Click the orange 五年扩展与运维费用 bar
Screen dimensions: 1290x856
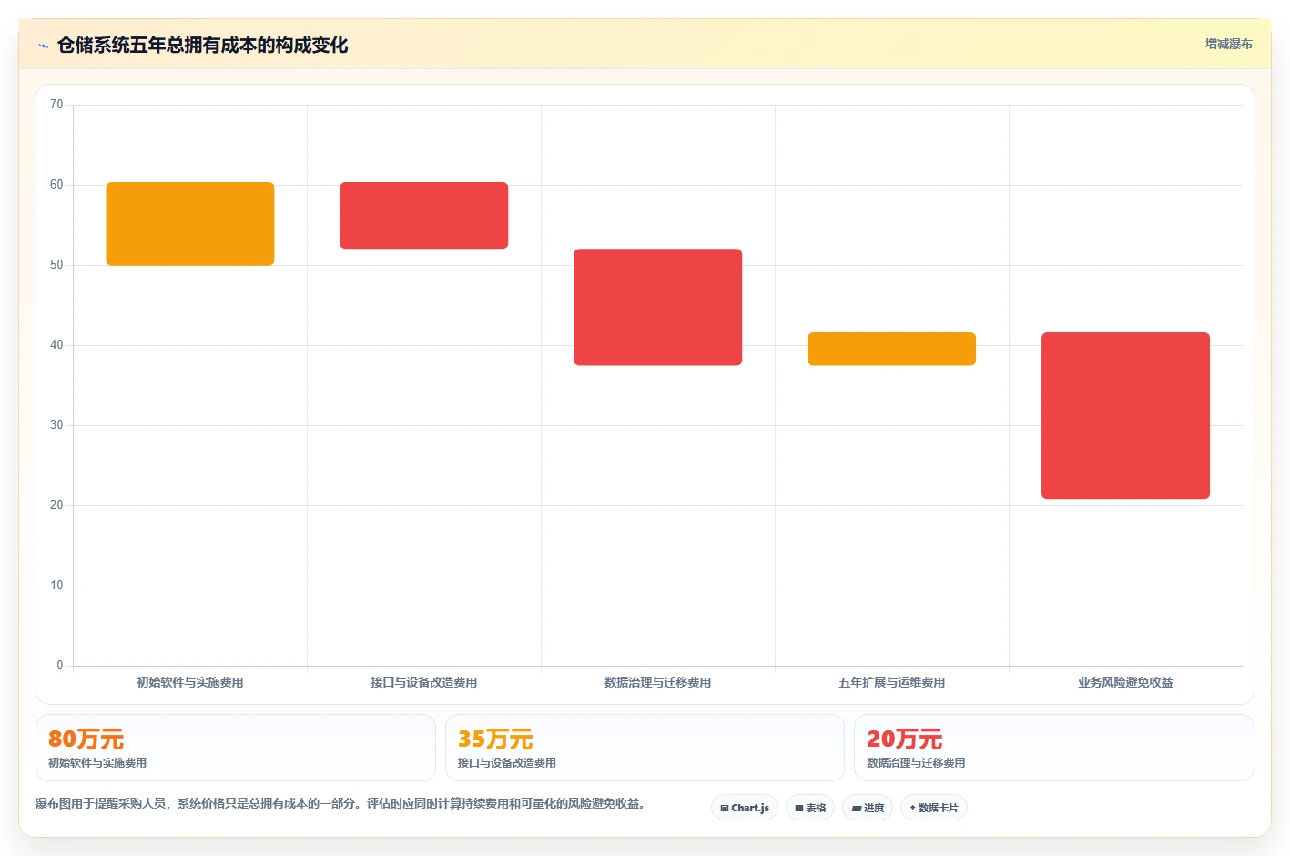(x=892, y=349)
